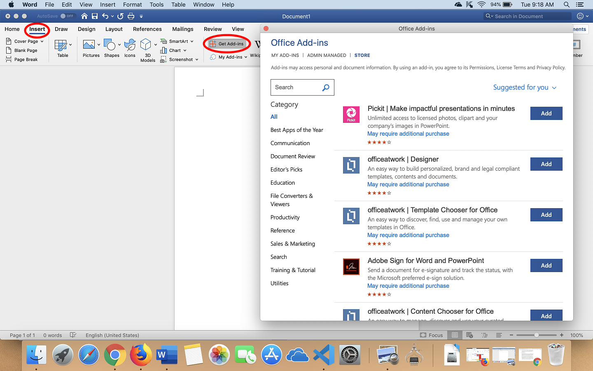Switch to the Home ribbon tab
This screenshot has height=371, width=593.
coord(12,29)
